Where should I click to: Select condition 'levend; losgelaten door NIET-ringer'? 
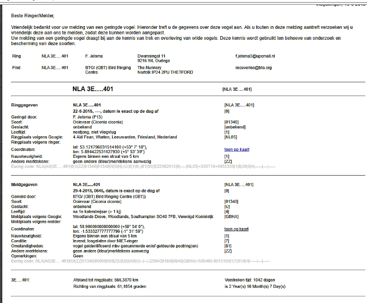point(105,241)
